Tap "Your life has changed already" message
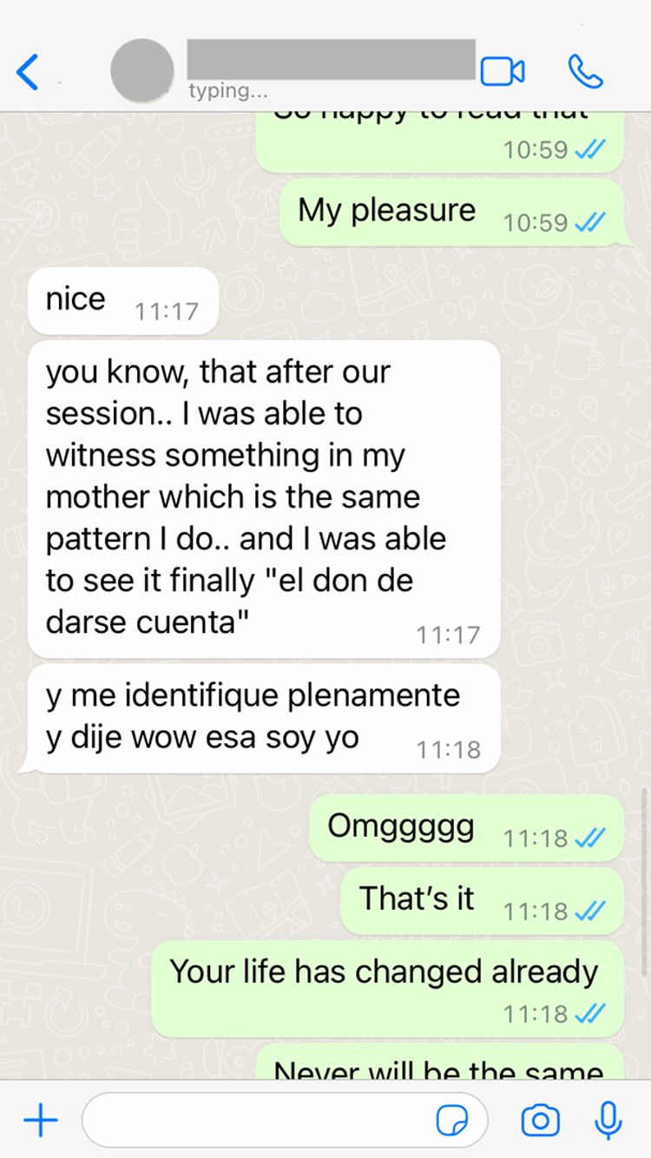The width and height of the screenshot is (651, 1158). coord(387,986)
